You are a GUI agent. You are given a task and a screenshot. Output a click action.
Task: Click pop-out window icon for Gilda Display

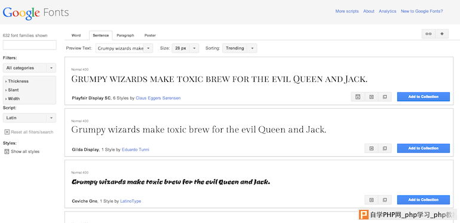point(385,148)
